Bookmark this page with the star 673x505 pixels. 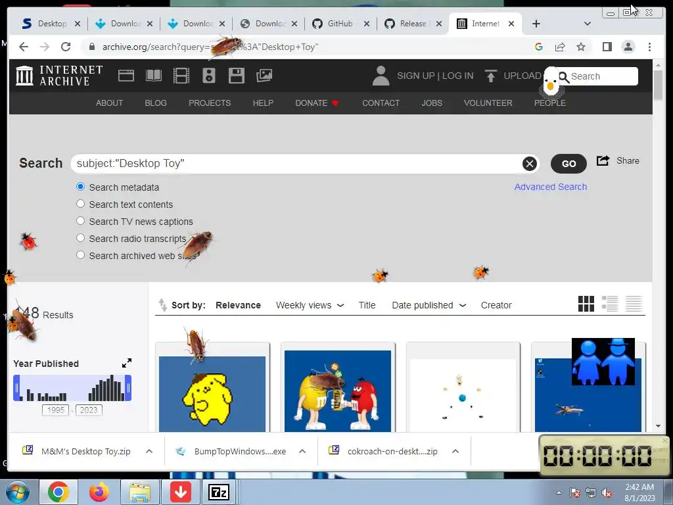(x=581, y=47)
